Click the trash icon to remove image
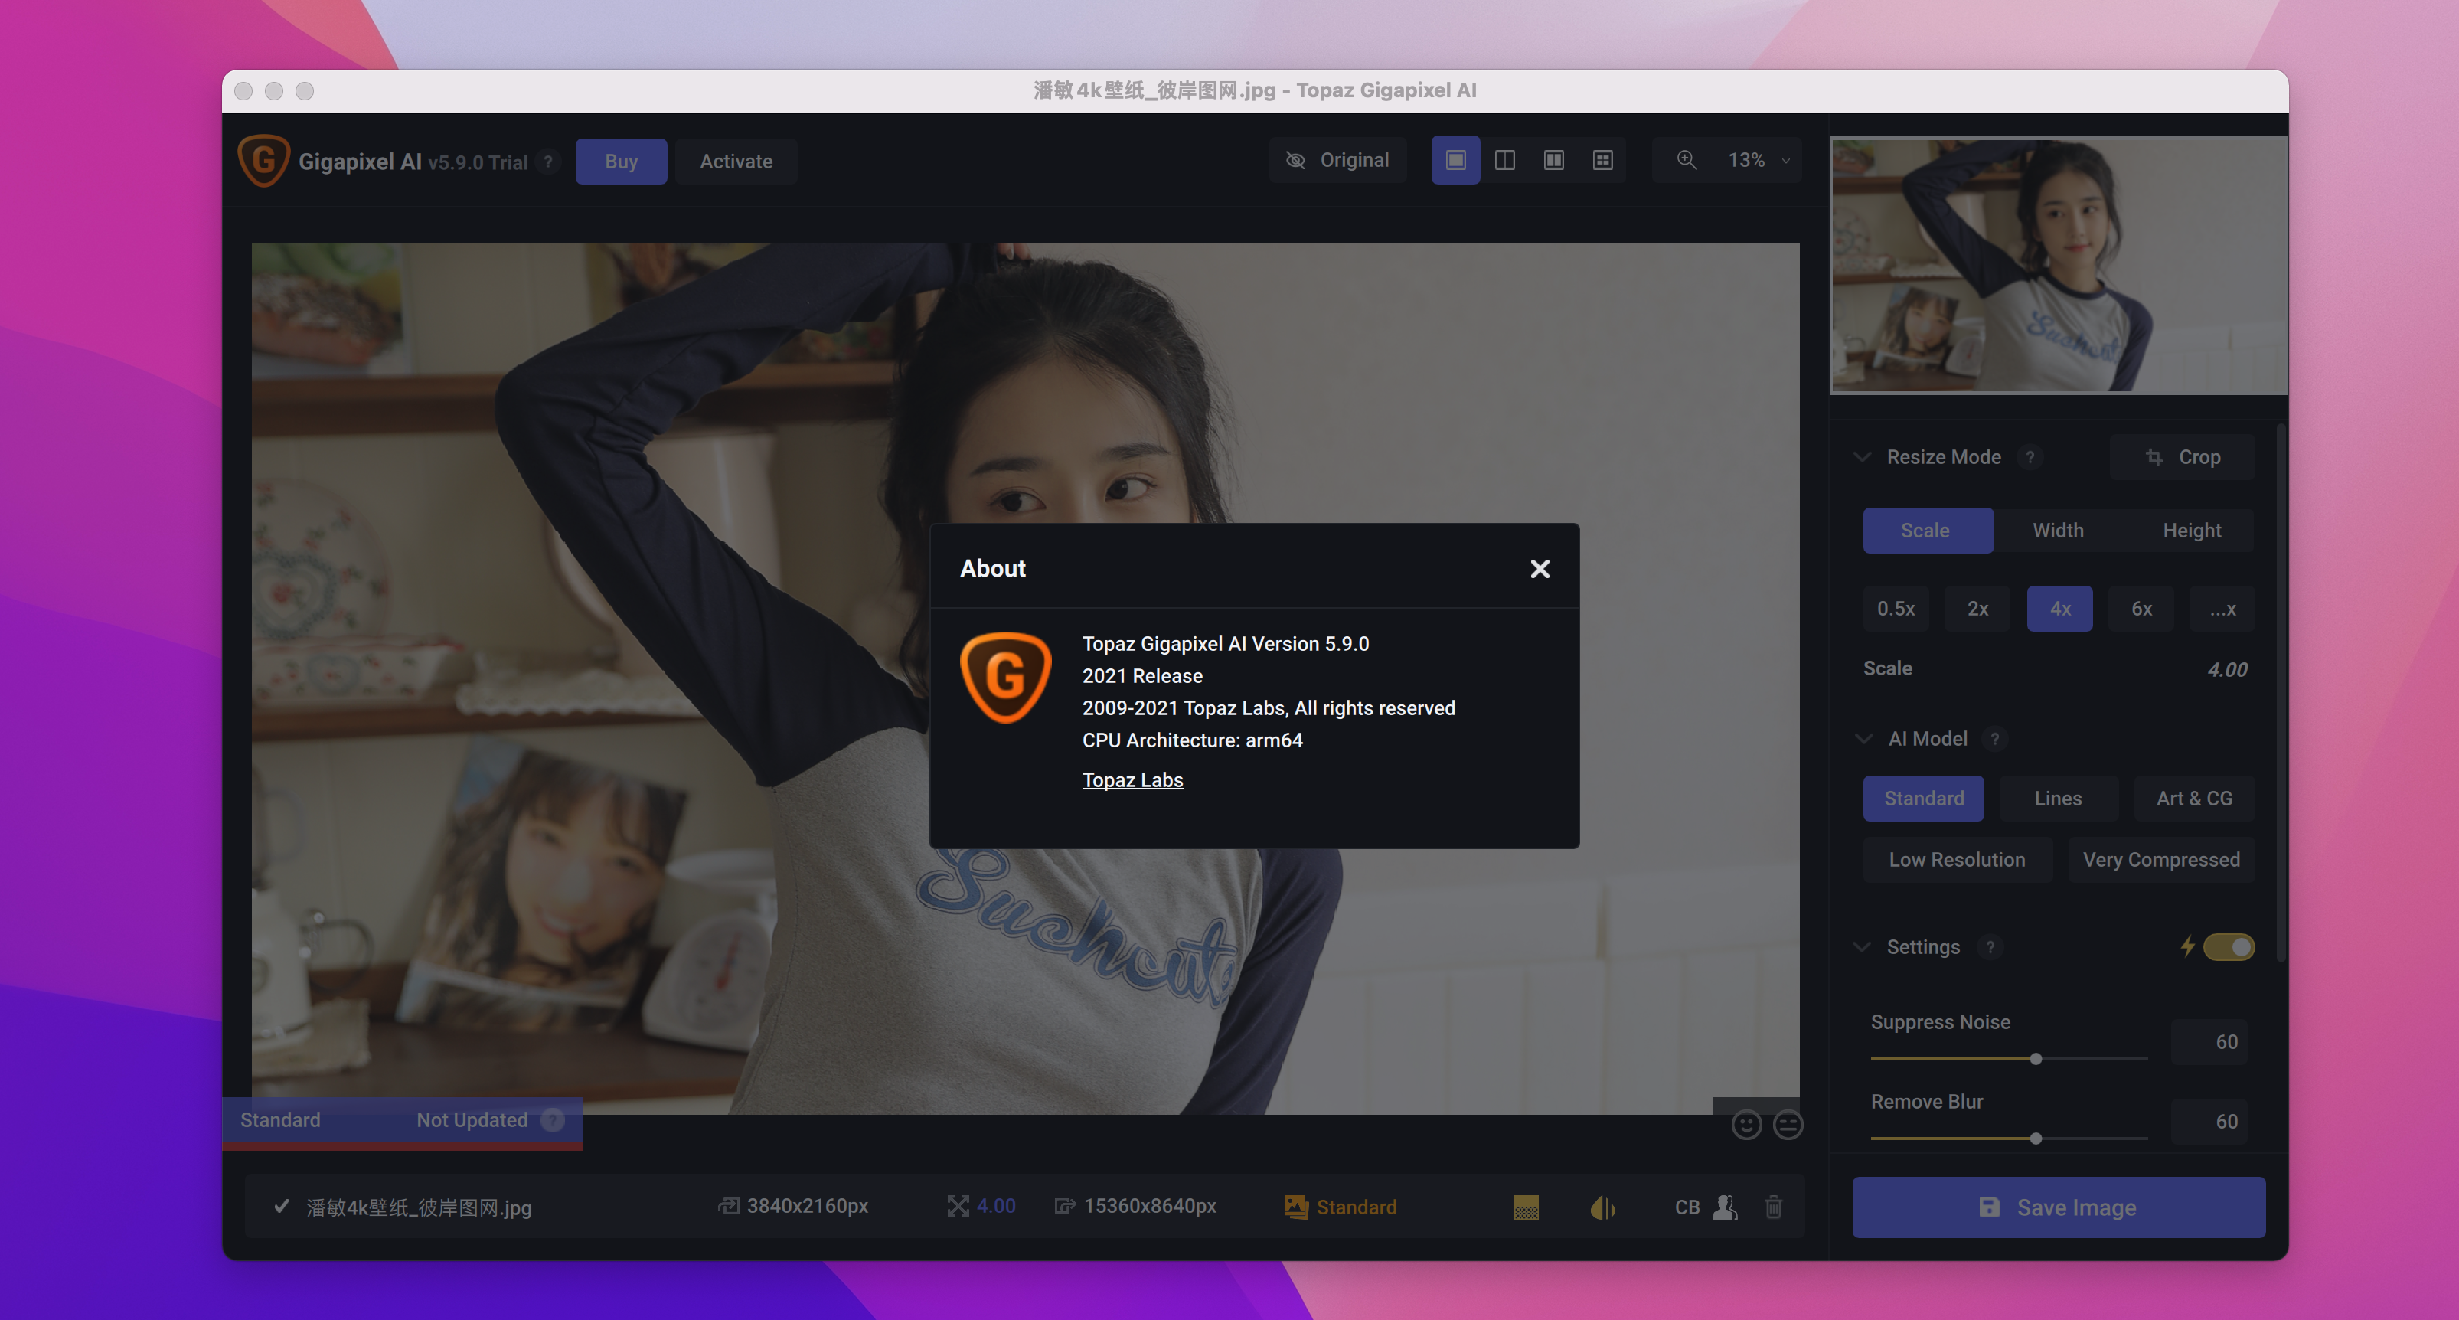 (1774, 1207)
